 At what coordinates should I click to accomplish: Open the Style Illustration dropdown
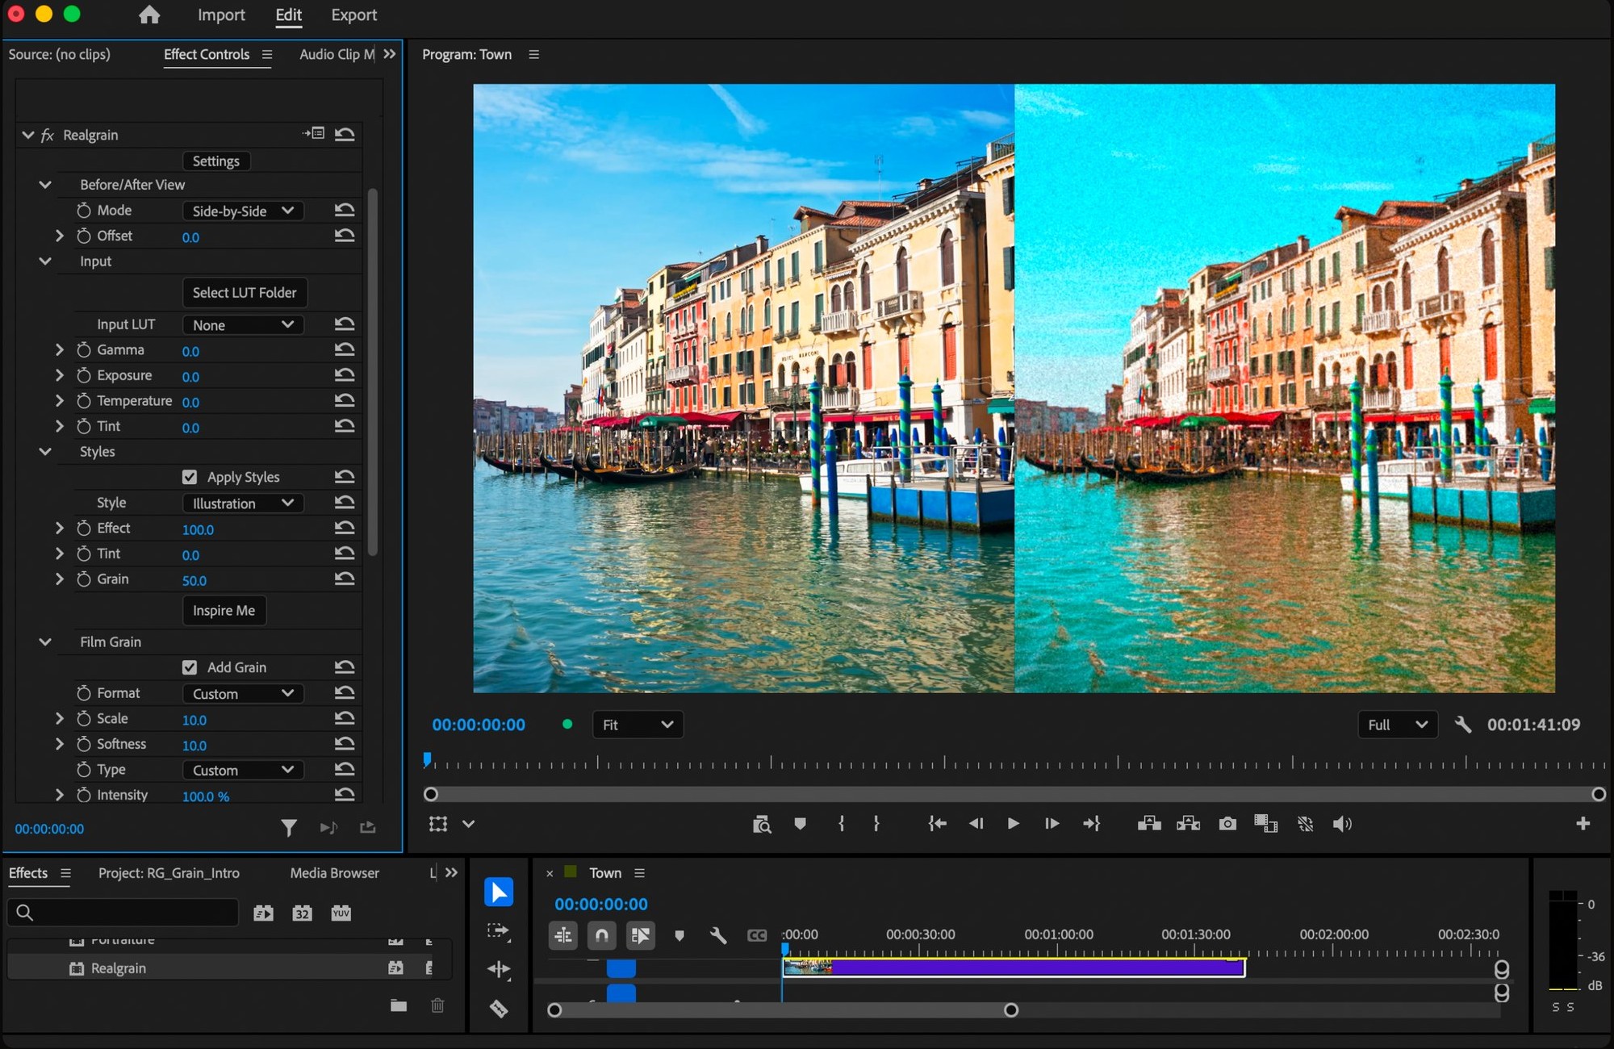[x=243, y=503]
